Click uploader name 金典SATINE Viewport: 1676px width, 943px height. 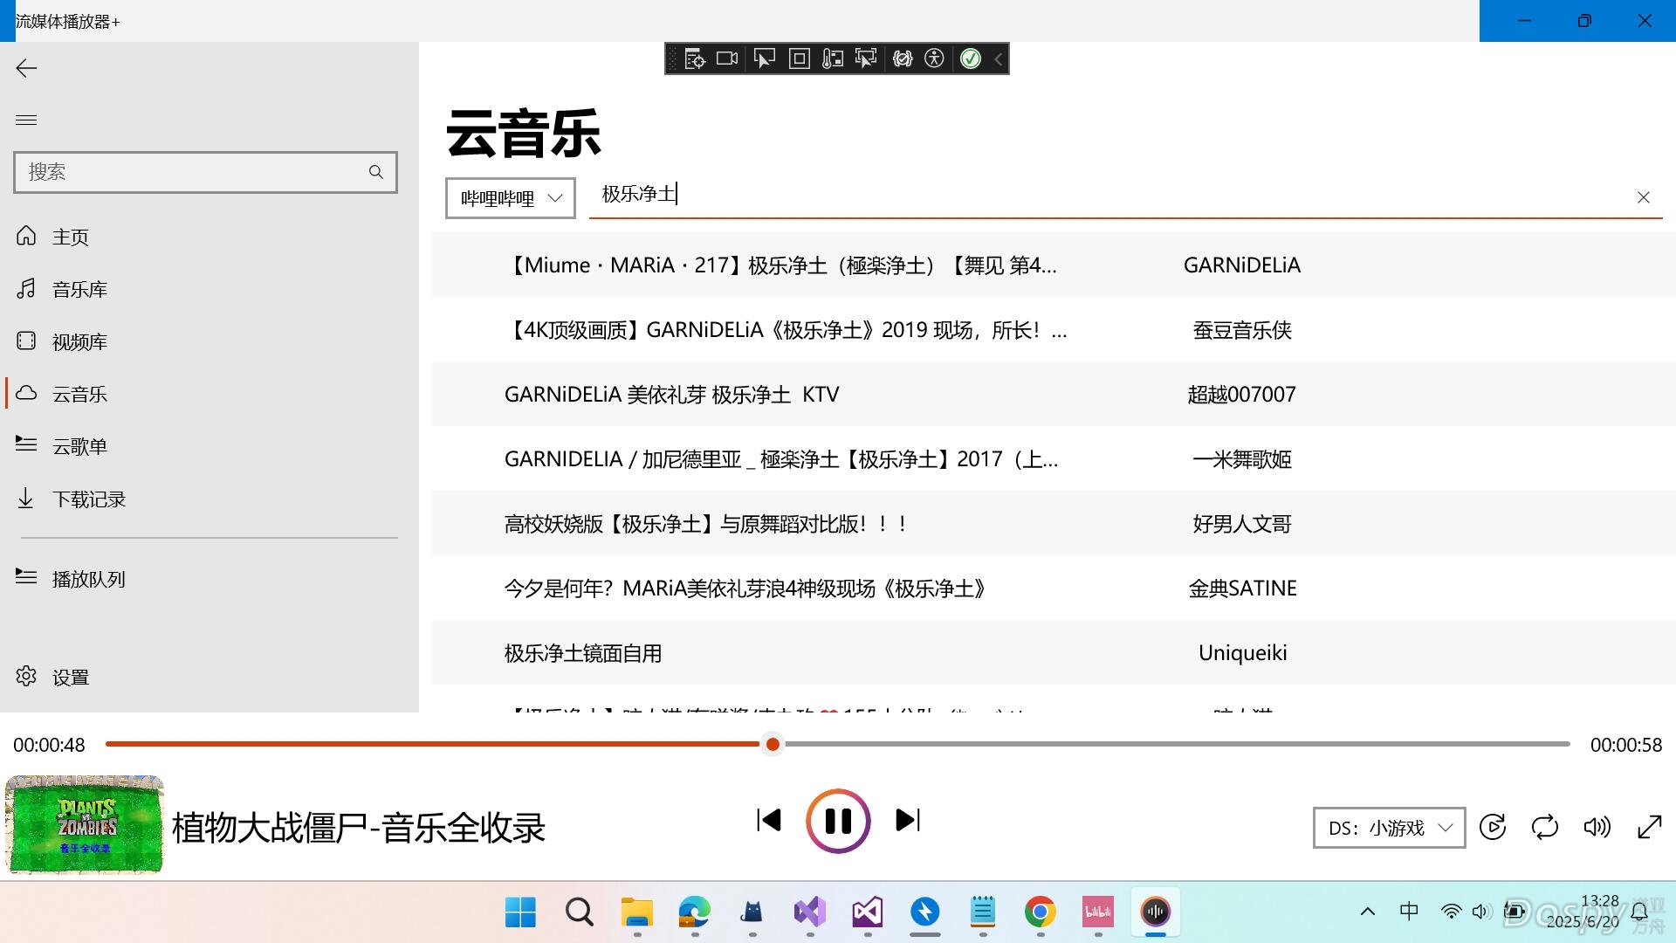(1242, 589)
